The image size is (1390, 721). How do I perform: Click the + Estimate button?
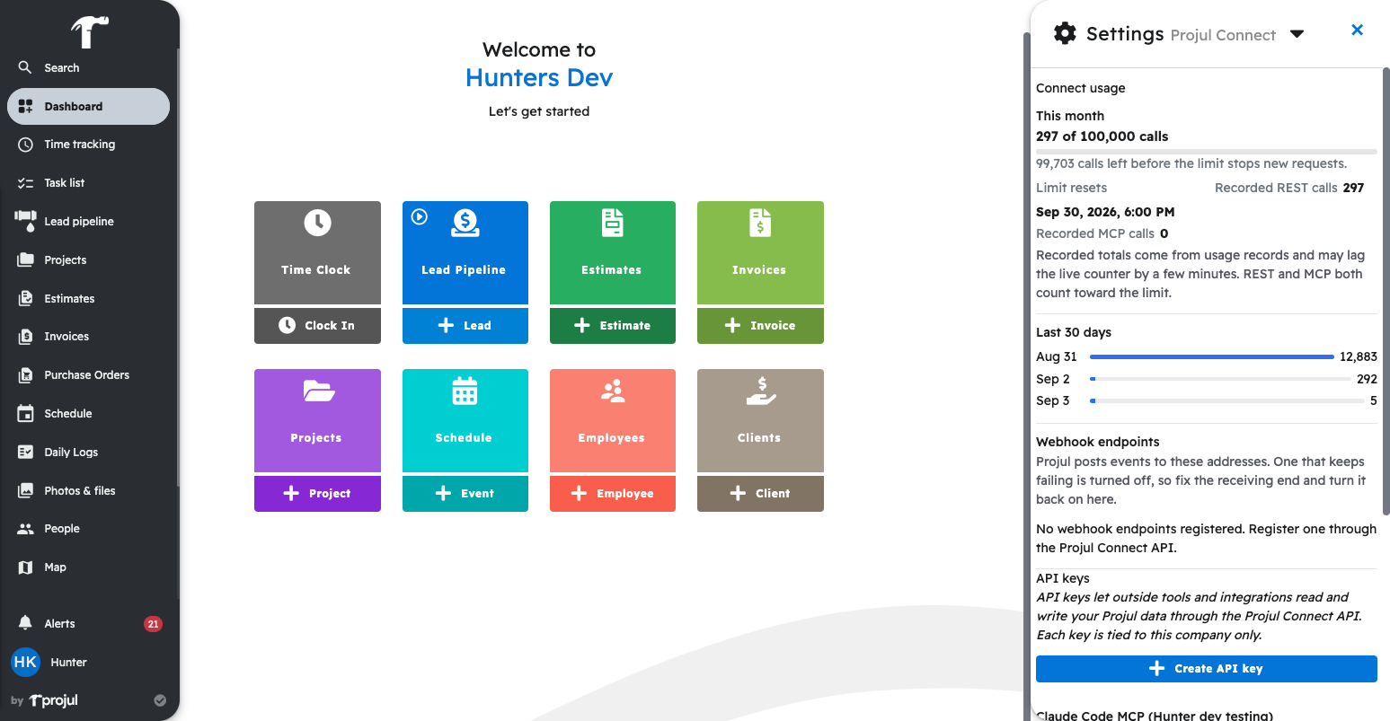pos(612,326)
